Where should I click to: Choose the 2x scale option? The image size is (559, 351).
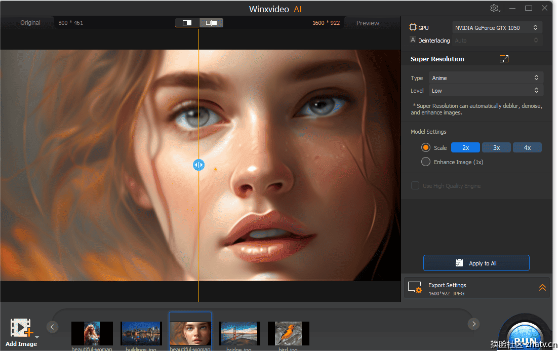pyautogui.click(x=466, y=148)
